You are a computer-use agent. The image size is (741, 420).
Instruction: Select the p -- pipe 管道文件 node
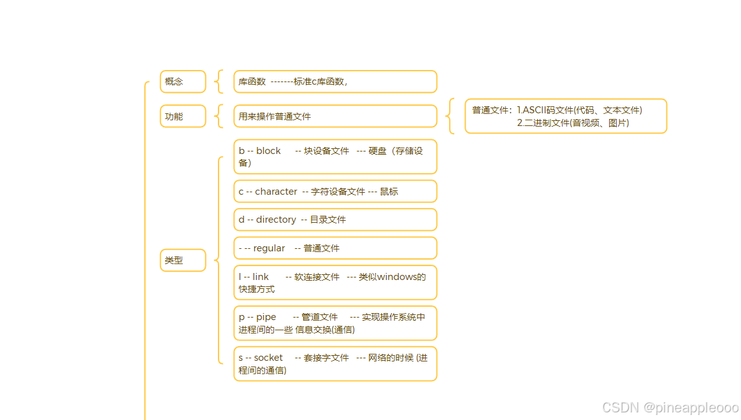[x=335, y=323]
